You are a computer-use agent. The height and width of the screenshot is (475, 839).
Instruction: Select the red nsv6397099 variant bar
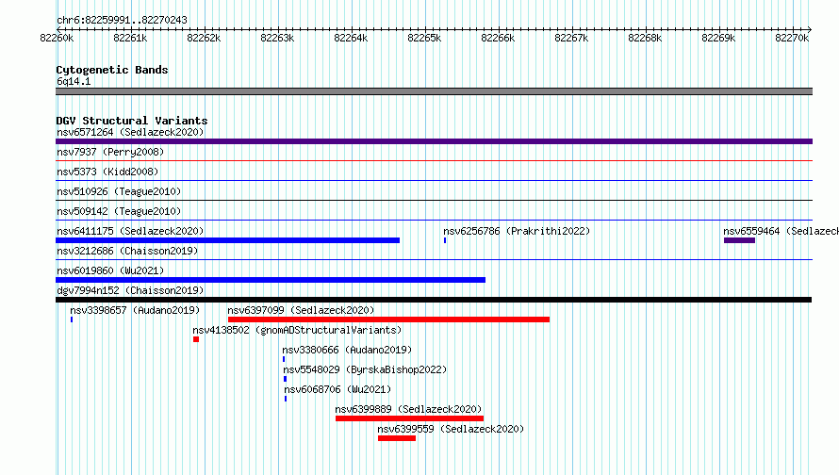388,319
